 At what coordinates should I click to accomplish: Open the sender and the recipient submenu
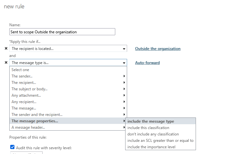pos(68,115)
